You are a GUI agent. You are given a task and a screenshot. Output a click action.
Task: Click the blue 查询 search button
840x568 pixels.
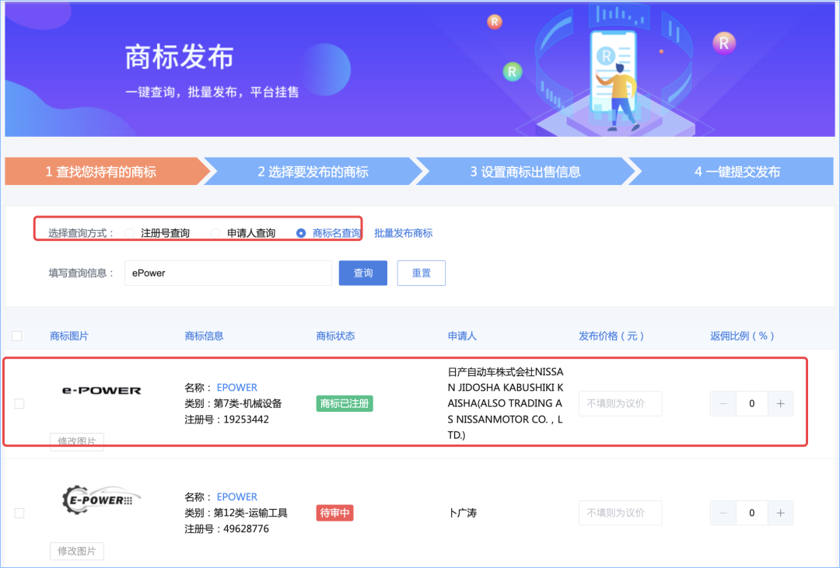click(363, 273)
